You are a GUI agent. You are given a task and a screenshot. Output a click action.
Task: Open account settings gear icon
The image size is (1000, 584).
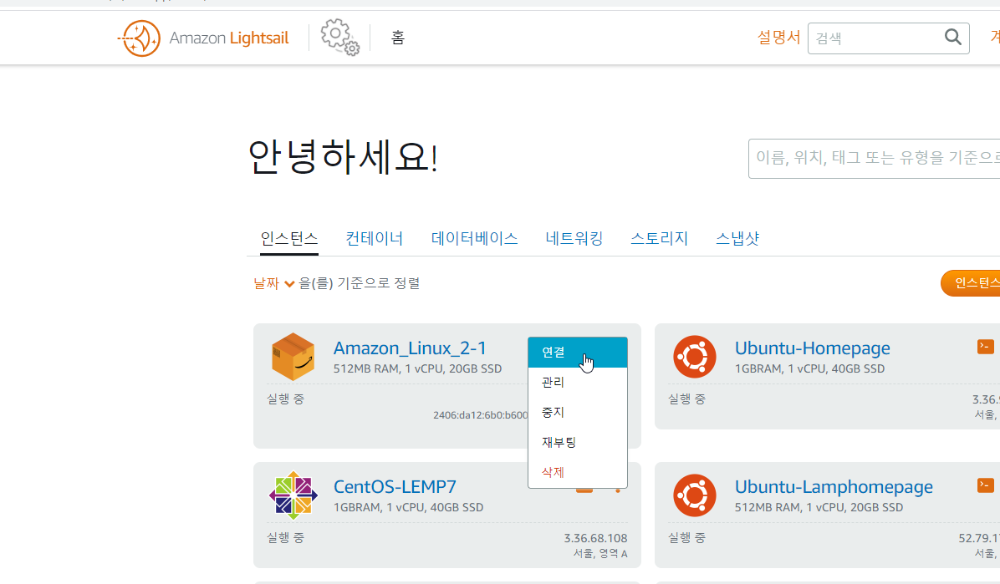tap(340, 37)
